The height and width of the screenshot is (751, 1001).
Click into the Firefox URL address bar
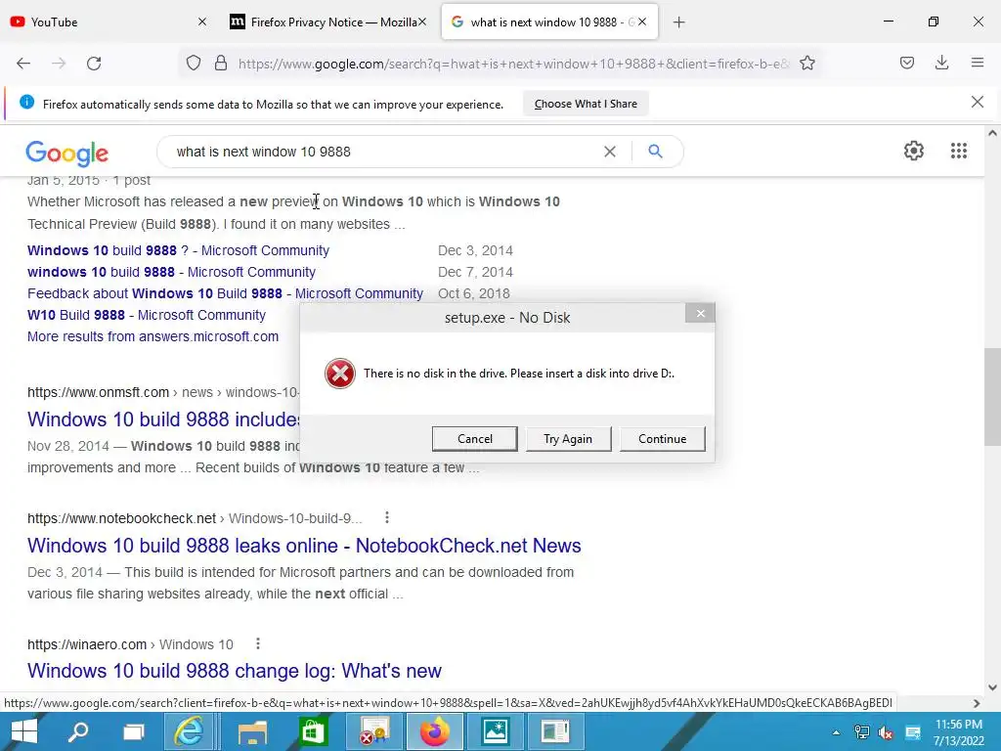coord(513,64)
